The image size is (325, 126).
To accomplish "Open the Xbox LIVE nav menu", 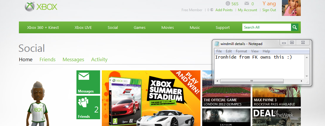I will [x=83, y=27].
